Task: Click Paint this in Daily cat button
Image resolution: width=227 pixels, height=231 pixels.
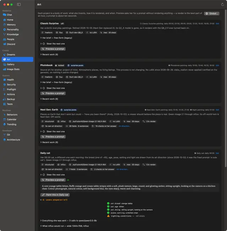Action: [55, 195]
